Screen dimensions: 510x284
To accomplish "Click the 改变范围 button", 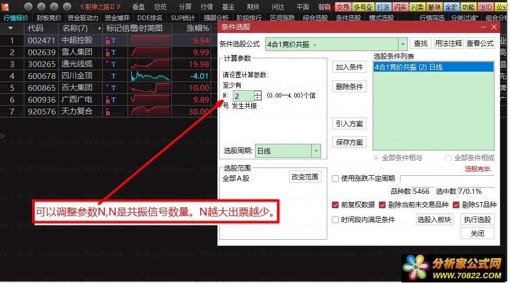I will (x=305, y=177).
